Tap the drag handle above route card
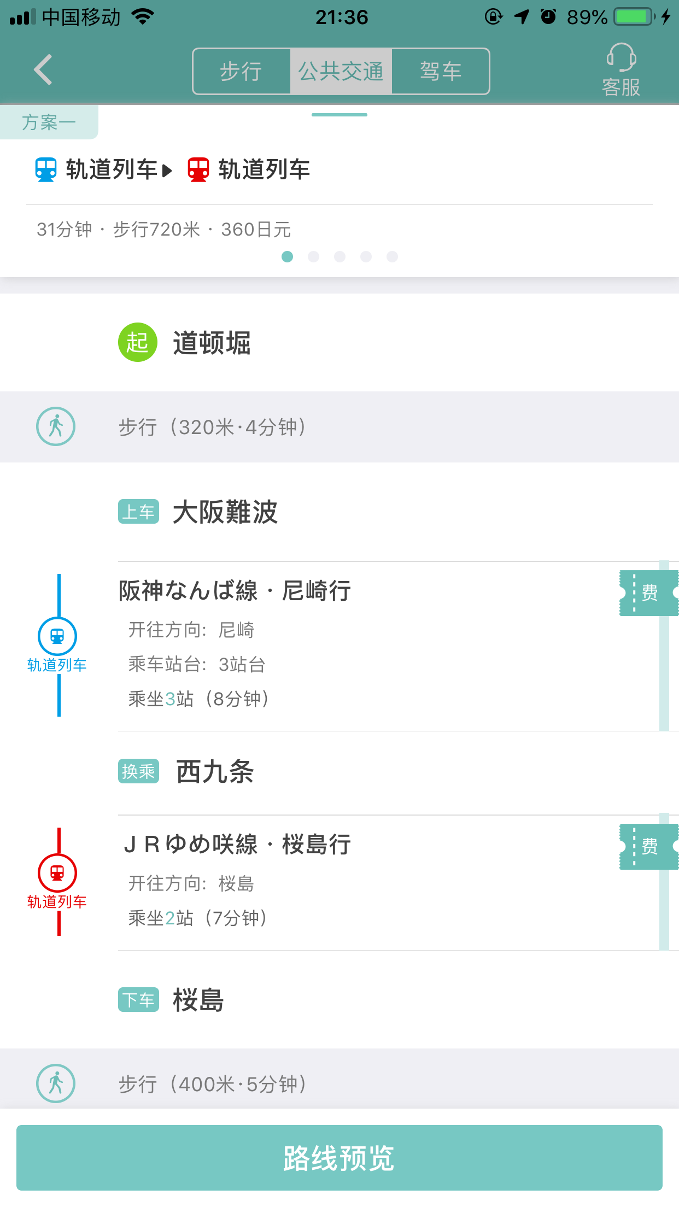The height and width of the screenshot is (1207, 679). pos(339,115)
